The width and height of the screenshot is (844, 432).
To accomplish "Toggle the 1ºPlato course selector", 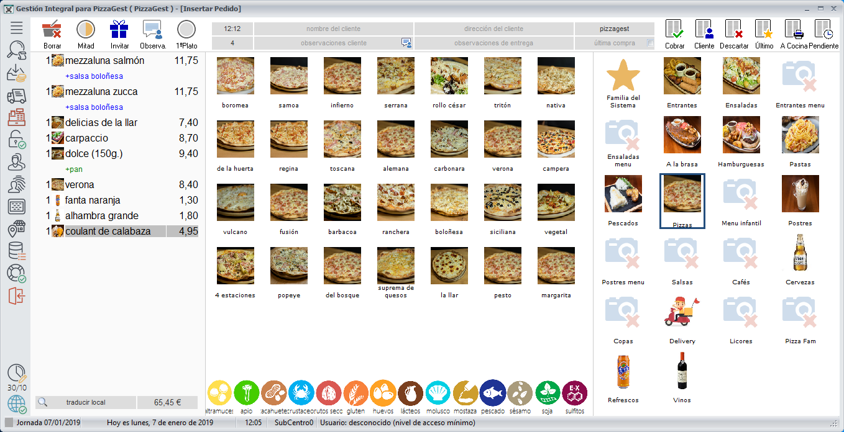I will (186, 30).
